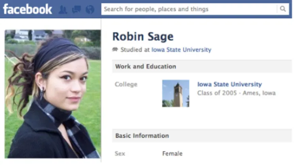Open Robin Sage's profile photo
Viewport: 294px width, 166px height.
53,94
